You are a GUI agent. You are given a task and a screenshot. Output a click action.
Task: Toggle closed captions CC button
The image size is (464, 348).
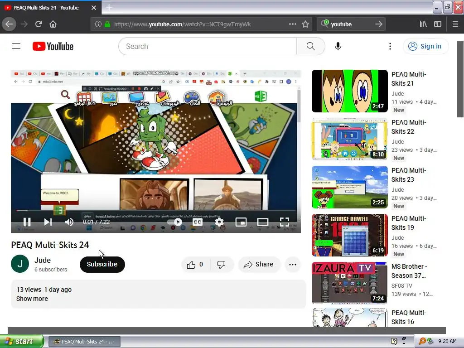[x=198, y=222]
